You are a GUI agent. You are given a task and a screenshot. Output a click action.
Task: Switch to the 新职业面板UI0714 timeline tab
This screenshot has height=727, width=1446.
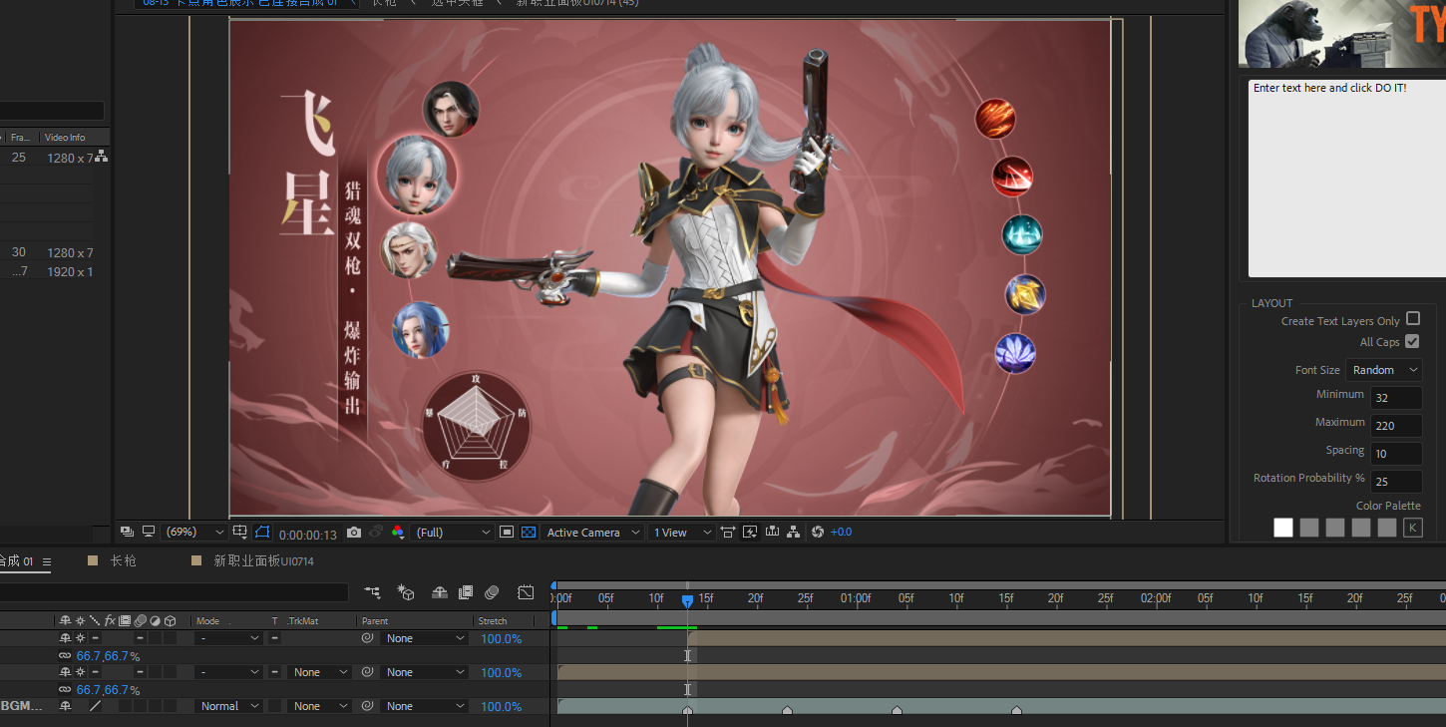[x=263, y=561]
